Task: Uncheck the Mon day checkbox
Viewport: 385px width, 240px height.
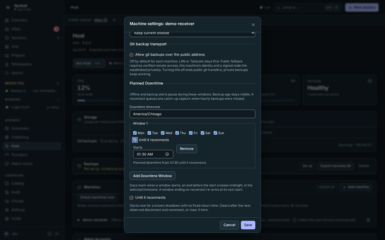Action: click(x=135, y=133)
